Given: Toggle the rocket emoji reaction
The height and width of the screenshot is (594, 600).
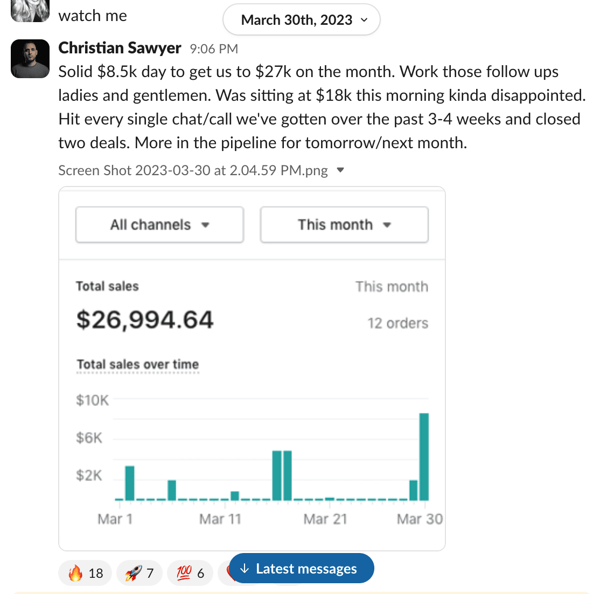Looking at the screenshot, I should pyautogui.click(x=139, y=572).
